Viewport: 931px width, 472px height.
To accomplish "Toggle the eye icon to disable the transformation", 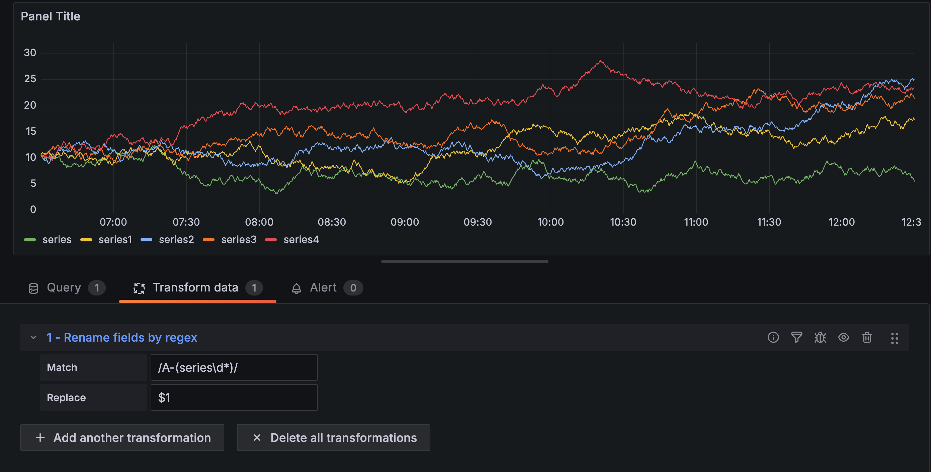I will pos(844,337).
